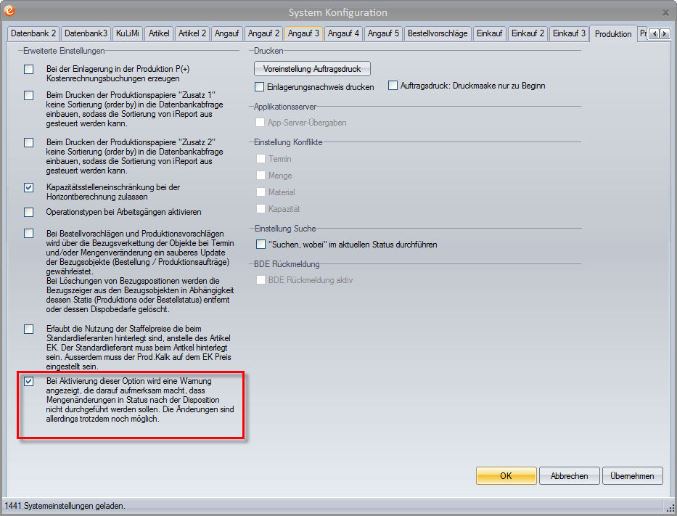Go to the Angauf 3 tab
This screenshot has height=516, width=677.
(x=303, y=33)
